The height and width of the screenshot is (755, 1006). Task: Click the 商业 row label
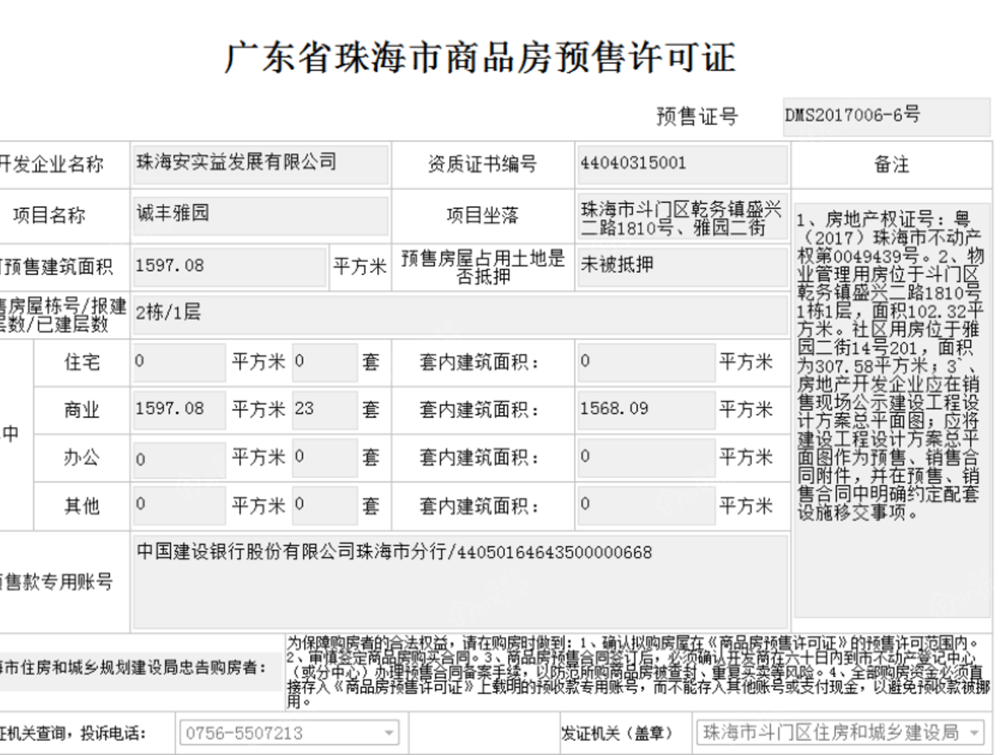coord(81,410)
